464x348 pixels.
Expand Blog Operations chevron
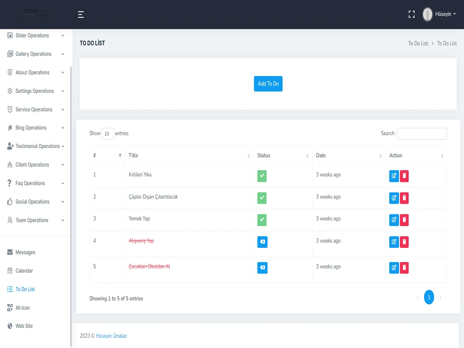(x=63, y=128)
